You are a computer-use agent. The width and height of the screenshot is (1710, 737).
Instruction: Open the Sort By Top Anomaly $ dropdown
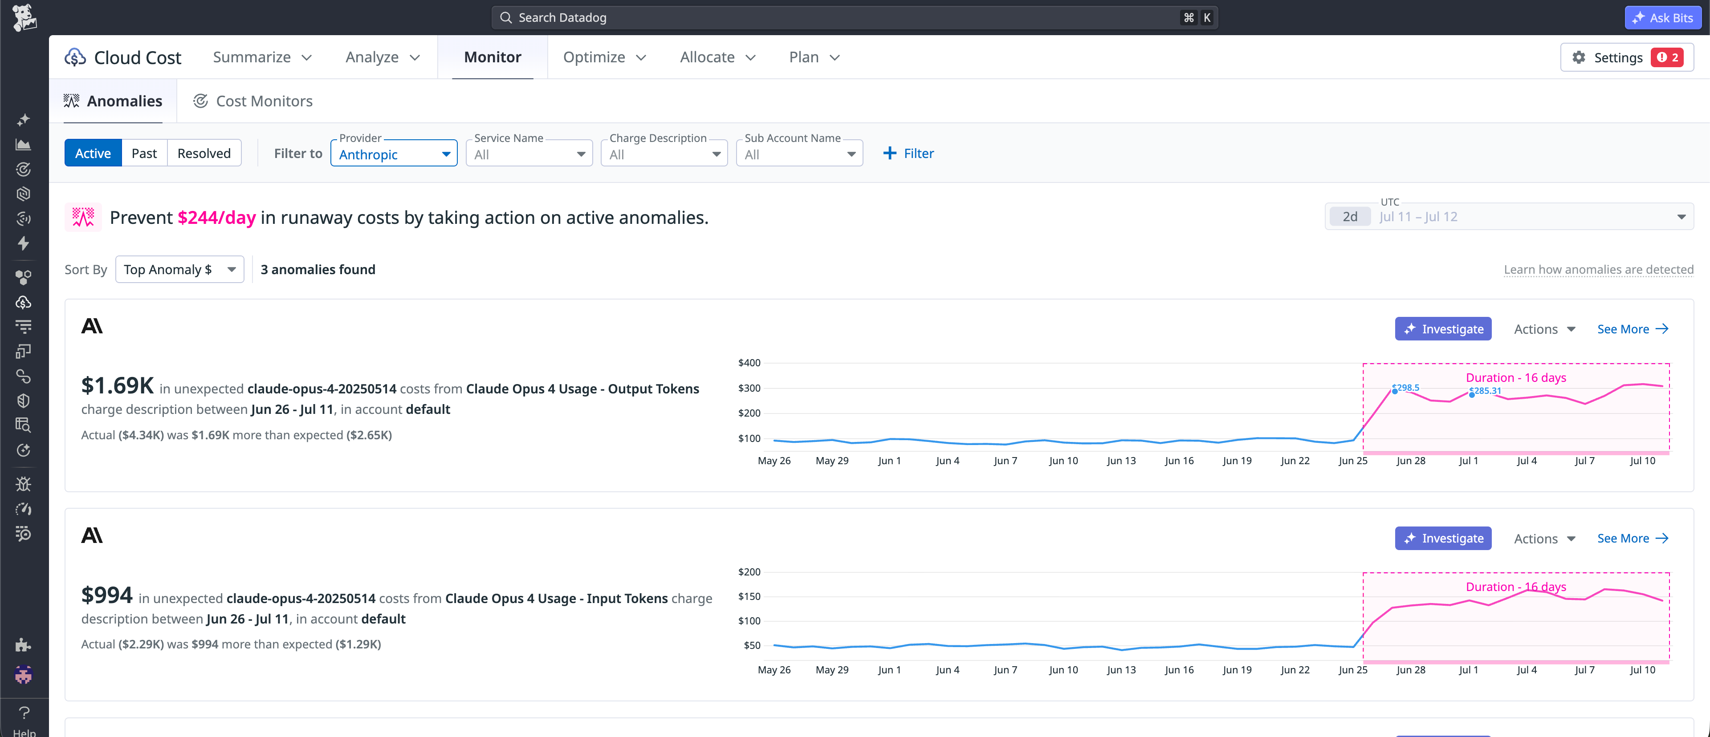[179, 269]
